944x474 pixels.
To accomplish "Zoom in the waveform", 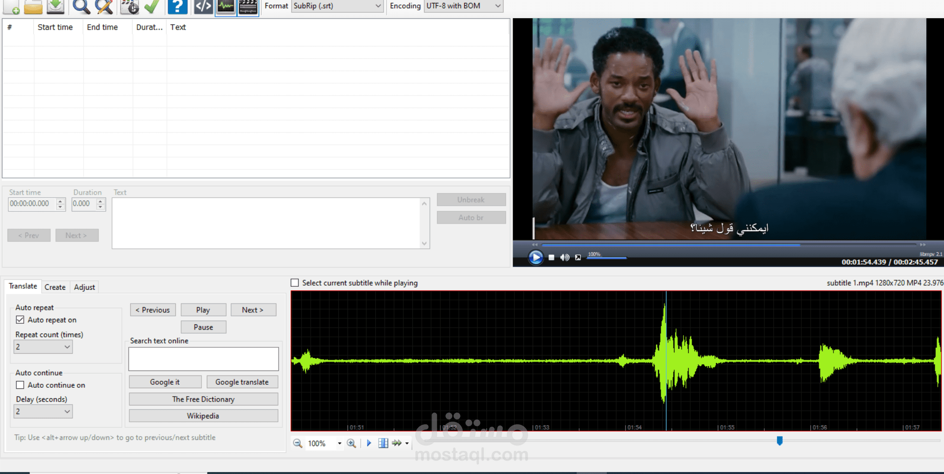I will (x=352, y=443).
